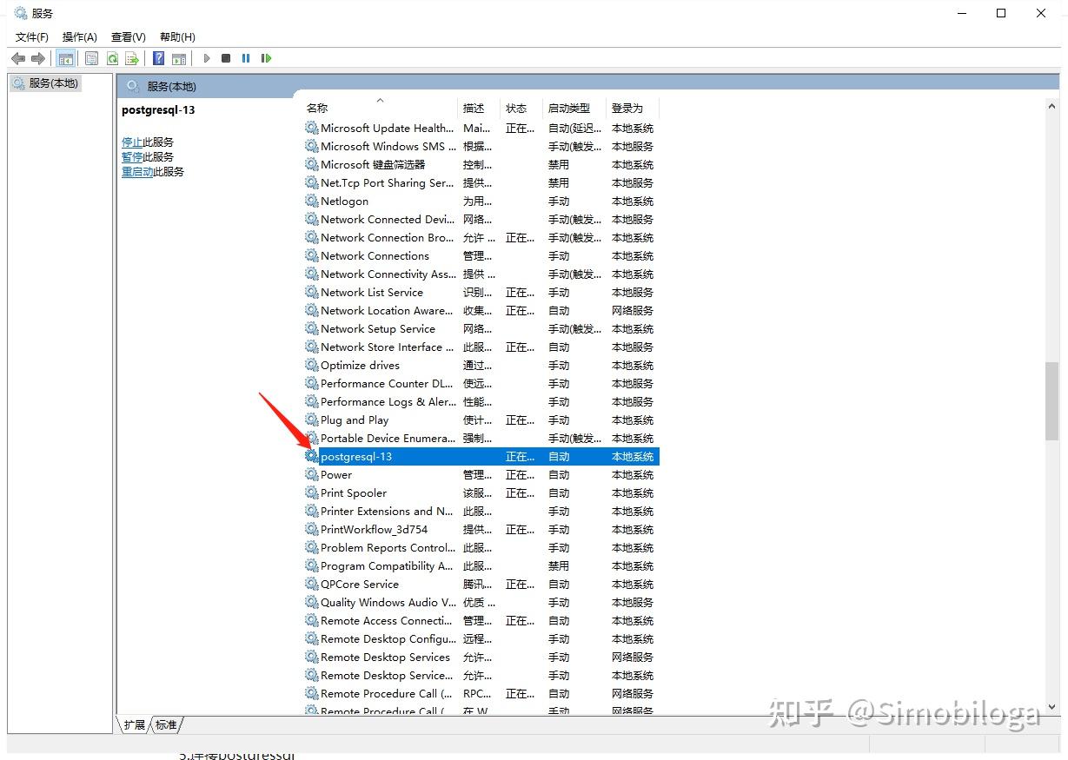Screen dimensions: 1068x760
Task: Switch to the 扩展 tab at bottom
Action: point(134,724)
